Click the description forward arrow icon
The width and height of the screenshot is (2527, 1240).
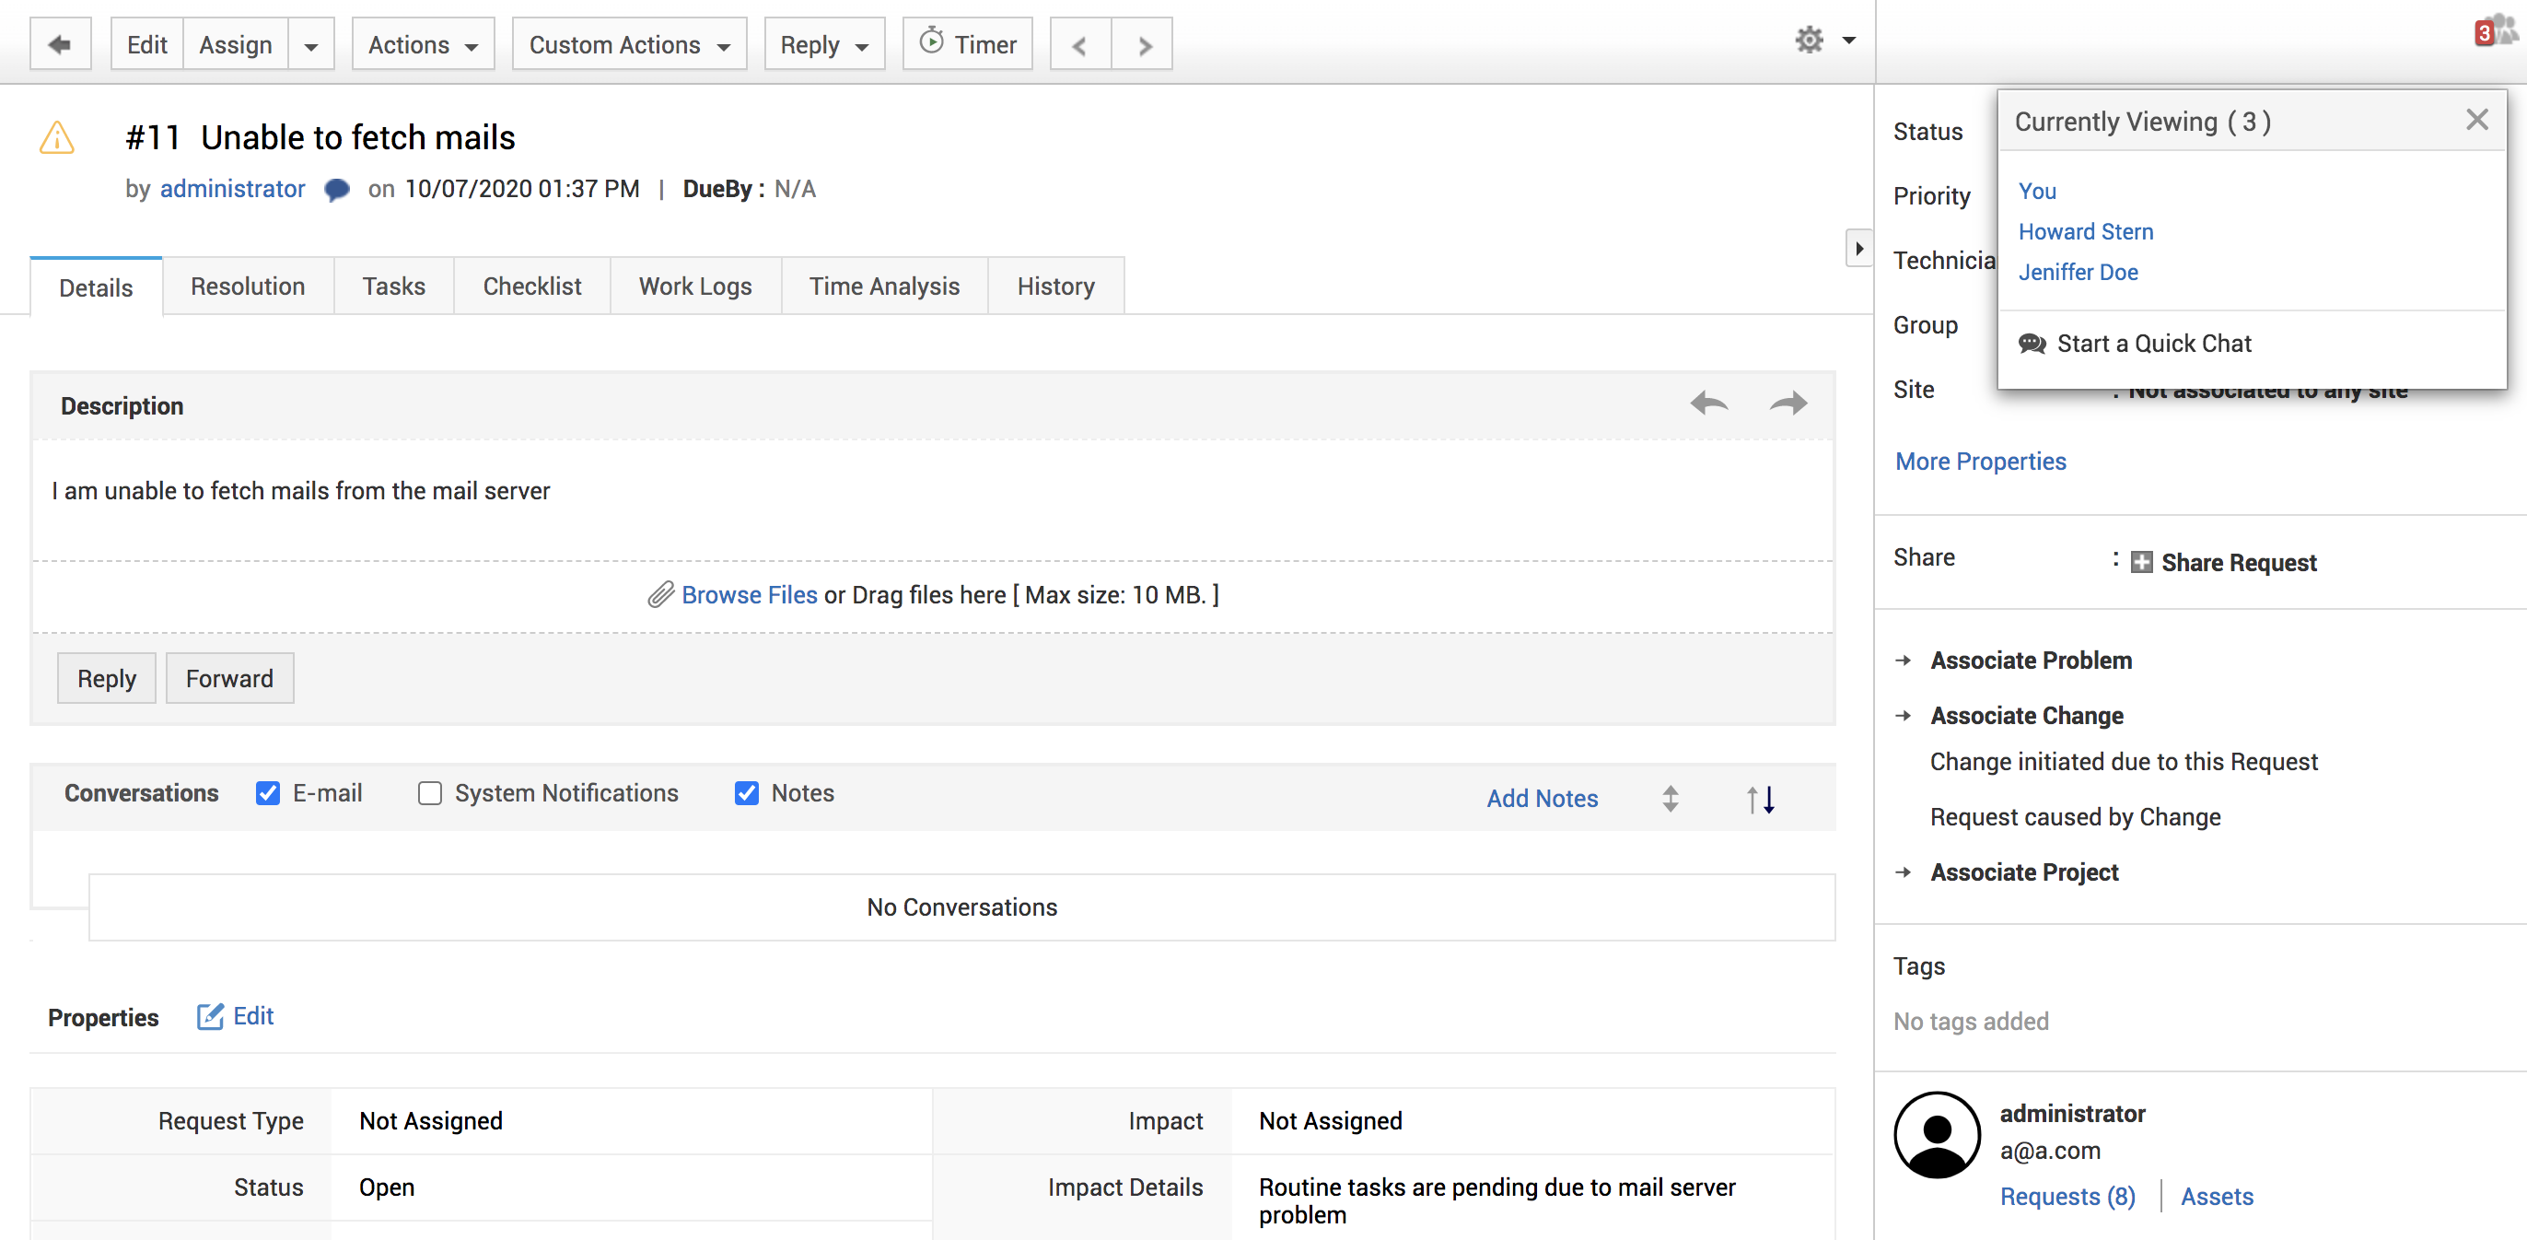pyautogui.click(x=1788, y=404)
